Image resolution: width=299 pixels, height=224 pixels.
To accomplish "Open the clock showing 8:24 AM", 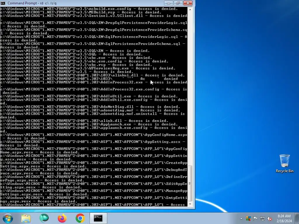I will (x=284, y=218).
